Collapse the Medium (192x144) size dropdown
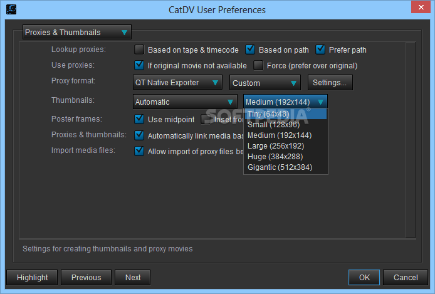 click(x=285, y=102)
